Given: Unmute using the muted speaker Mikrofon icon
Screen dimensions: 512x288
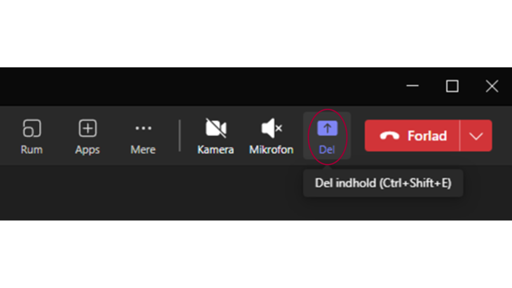Looking at the screenshot, I should point(271,128).
